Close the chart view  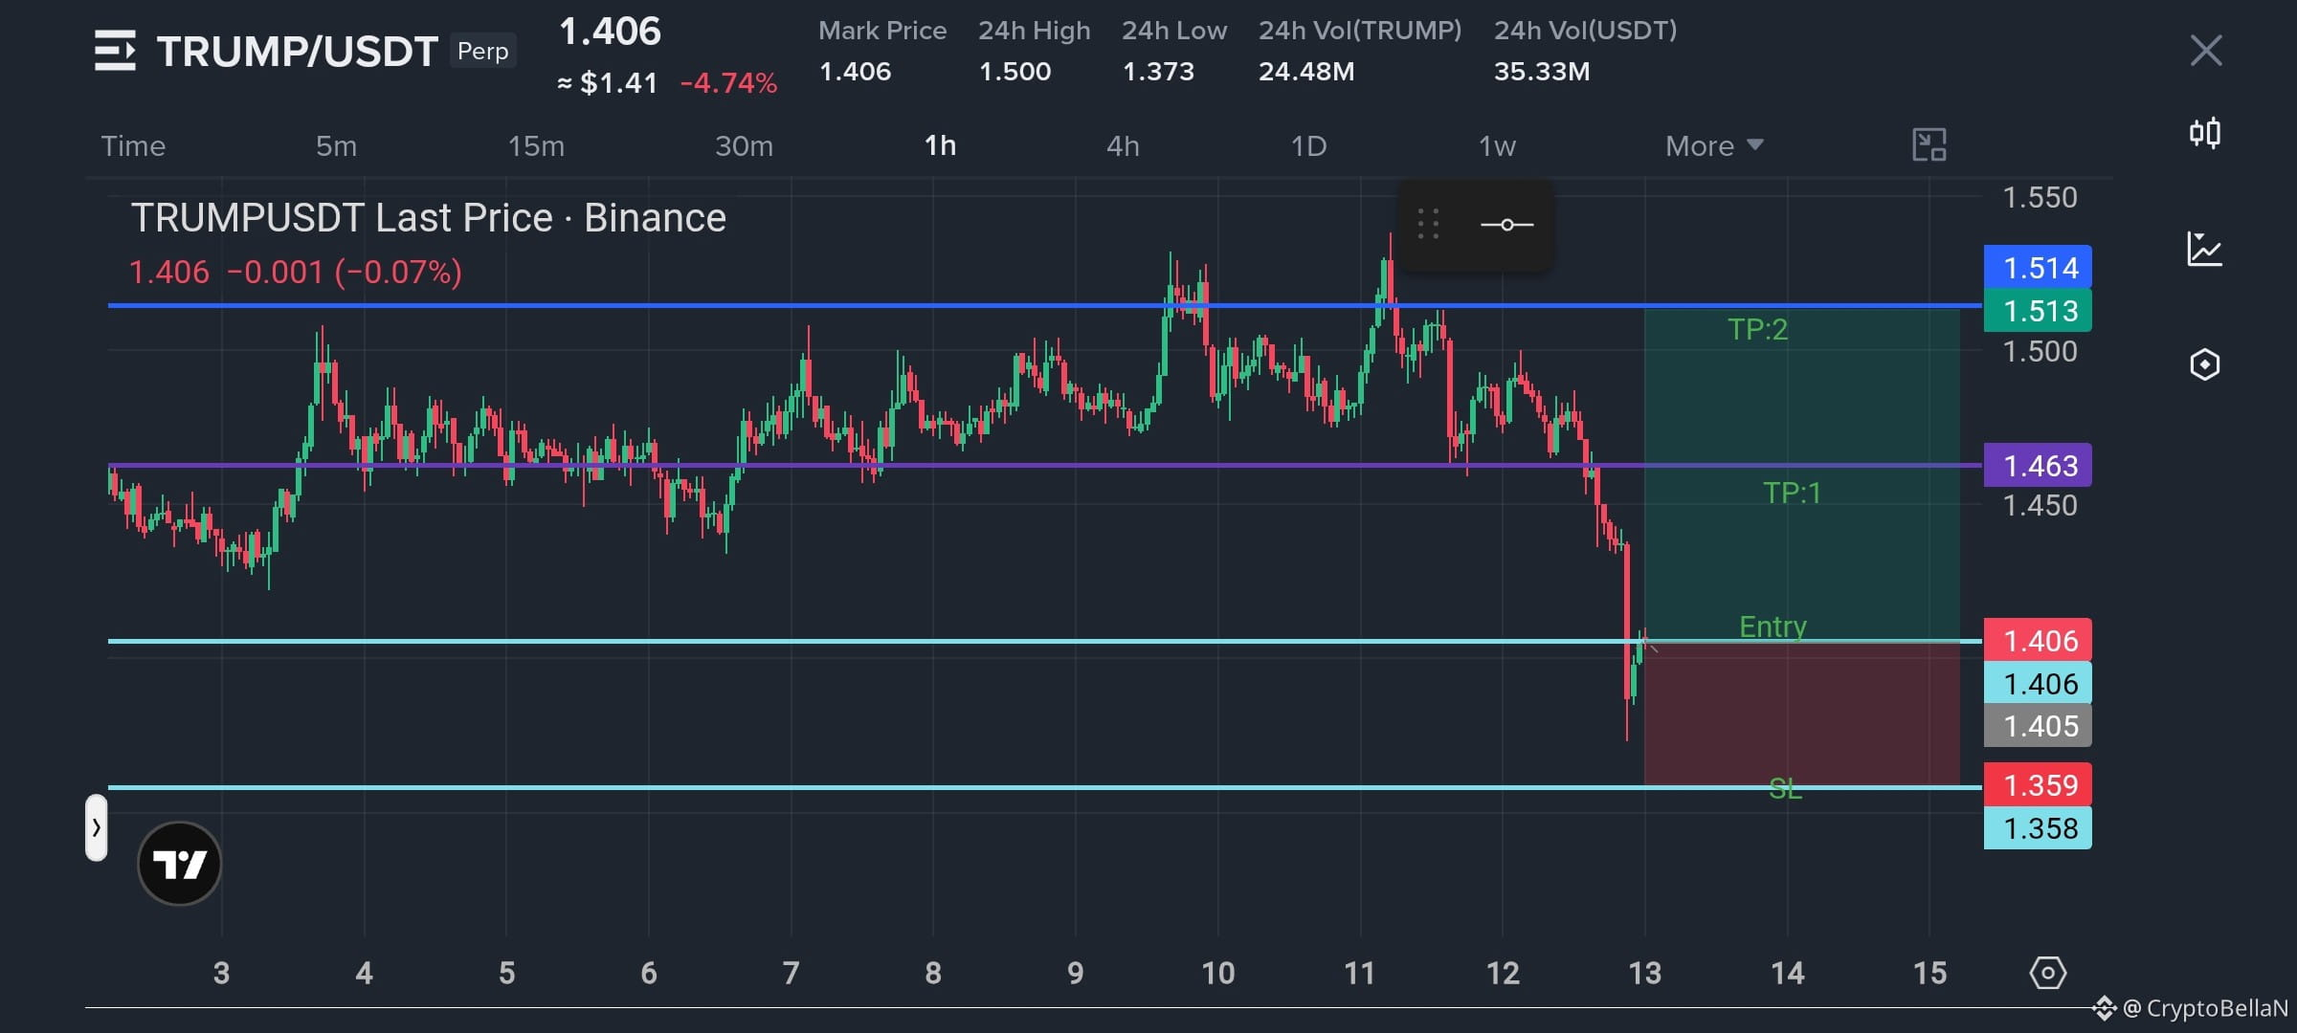pyautogui.click(x=2206, y=51)
